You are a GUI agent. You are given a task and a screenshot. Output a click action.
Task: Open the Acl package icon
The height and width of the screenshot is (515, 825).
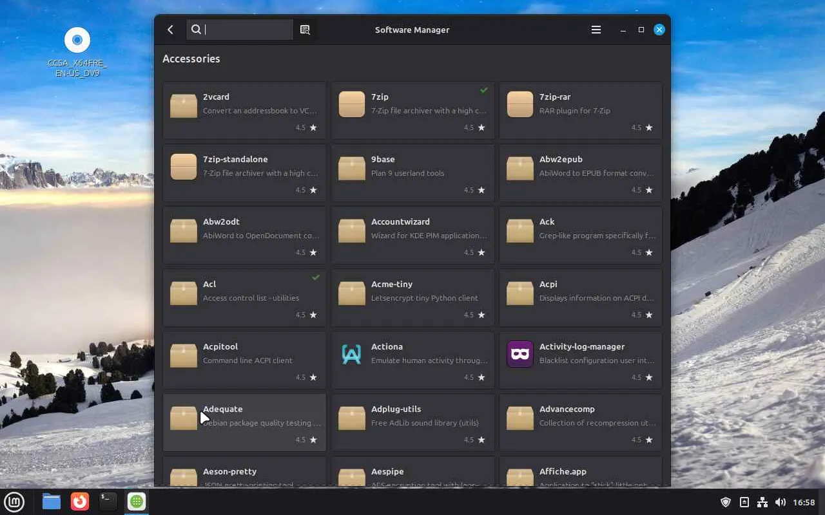tap(184, 292)
